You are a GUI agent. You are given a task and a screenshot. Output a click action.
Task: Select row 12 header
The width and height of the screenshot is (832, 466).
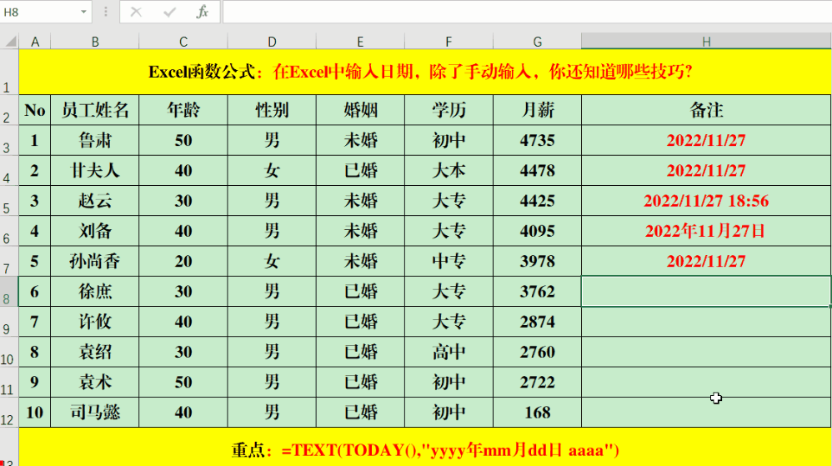[x=9, y=413]
